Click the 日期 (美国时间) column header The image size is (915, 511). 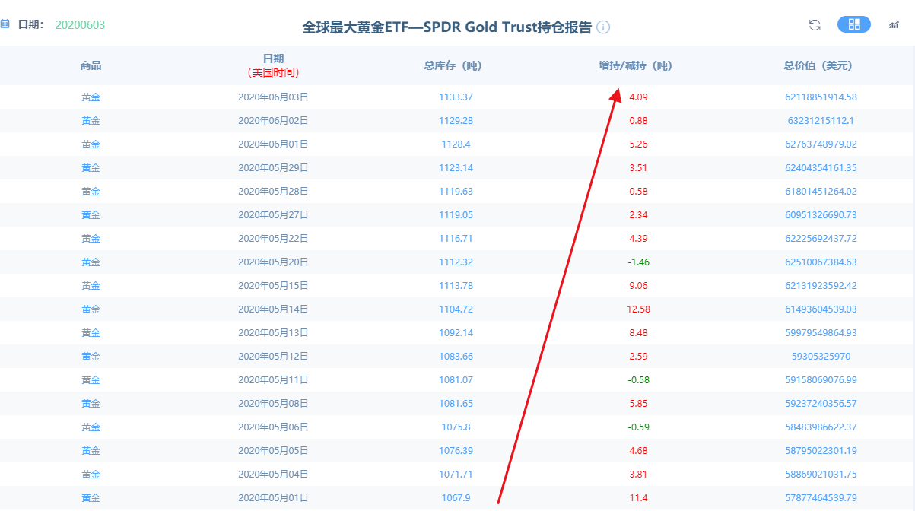tap(273, 65)
